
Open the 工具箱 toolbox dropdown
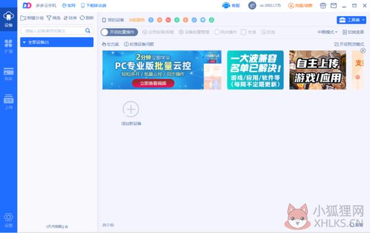351,20
